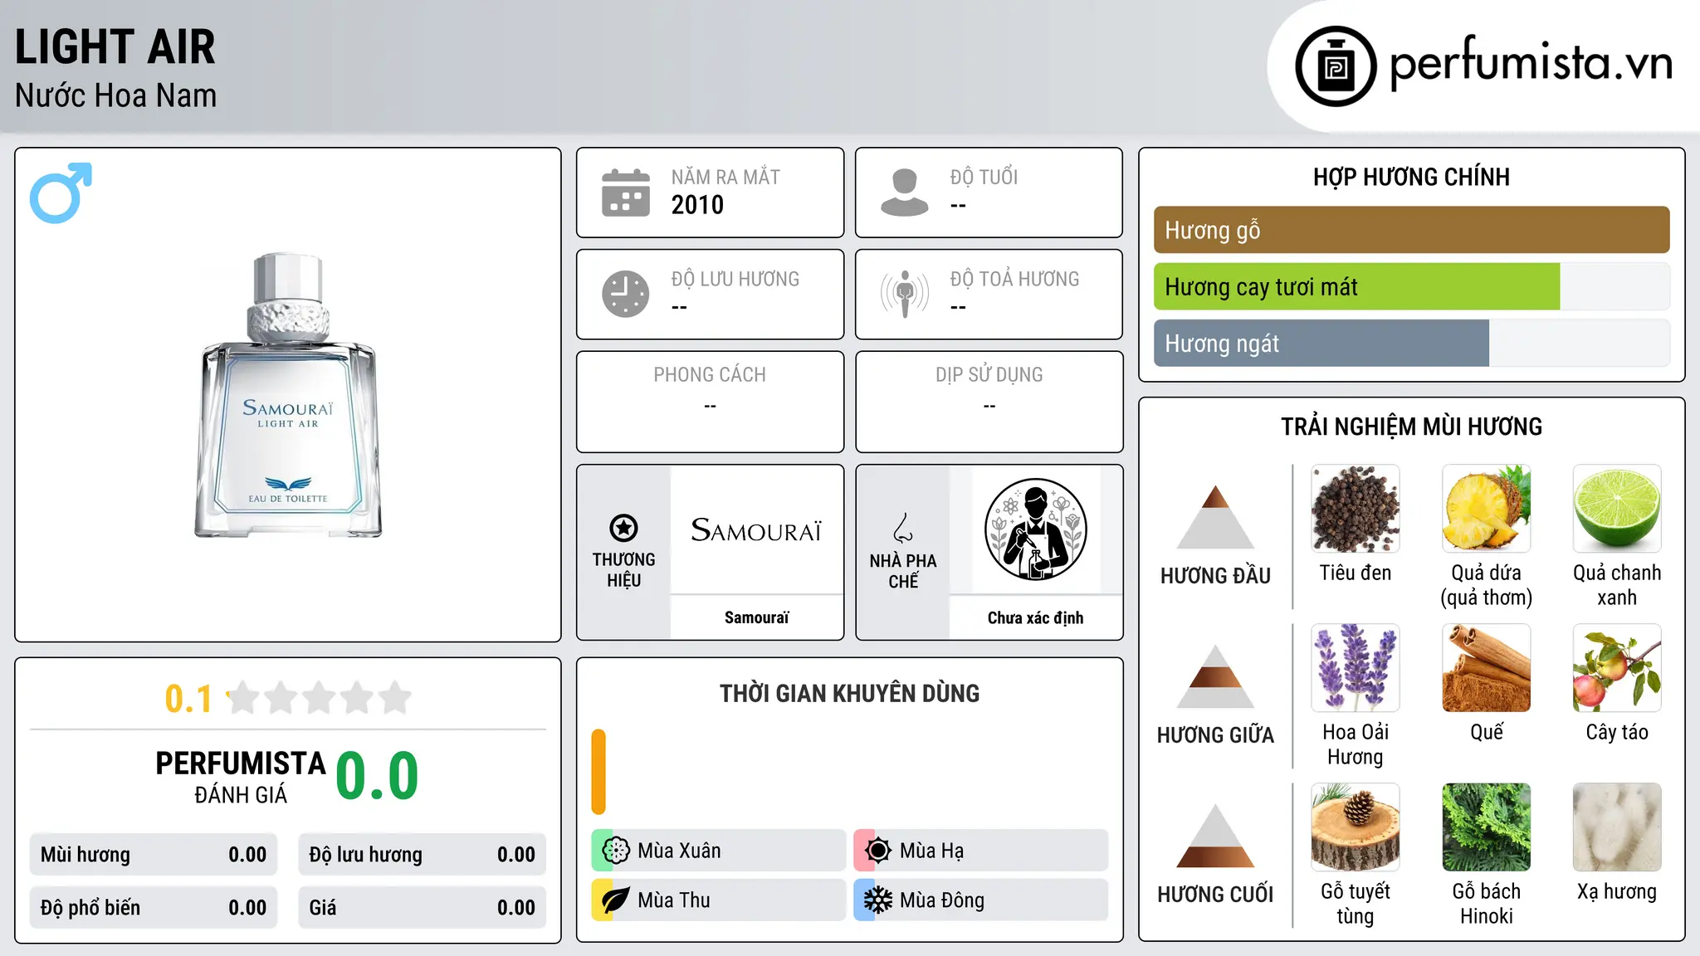This screenshot has height=956, width=1700.
Task: Open the Cây táo apple note image
Action: click(1617, 668)
